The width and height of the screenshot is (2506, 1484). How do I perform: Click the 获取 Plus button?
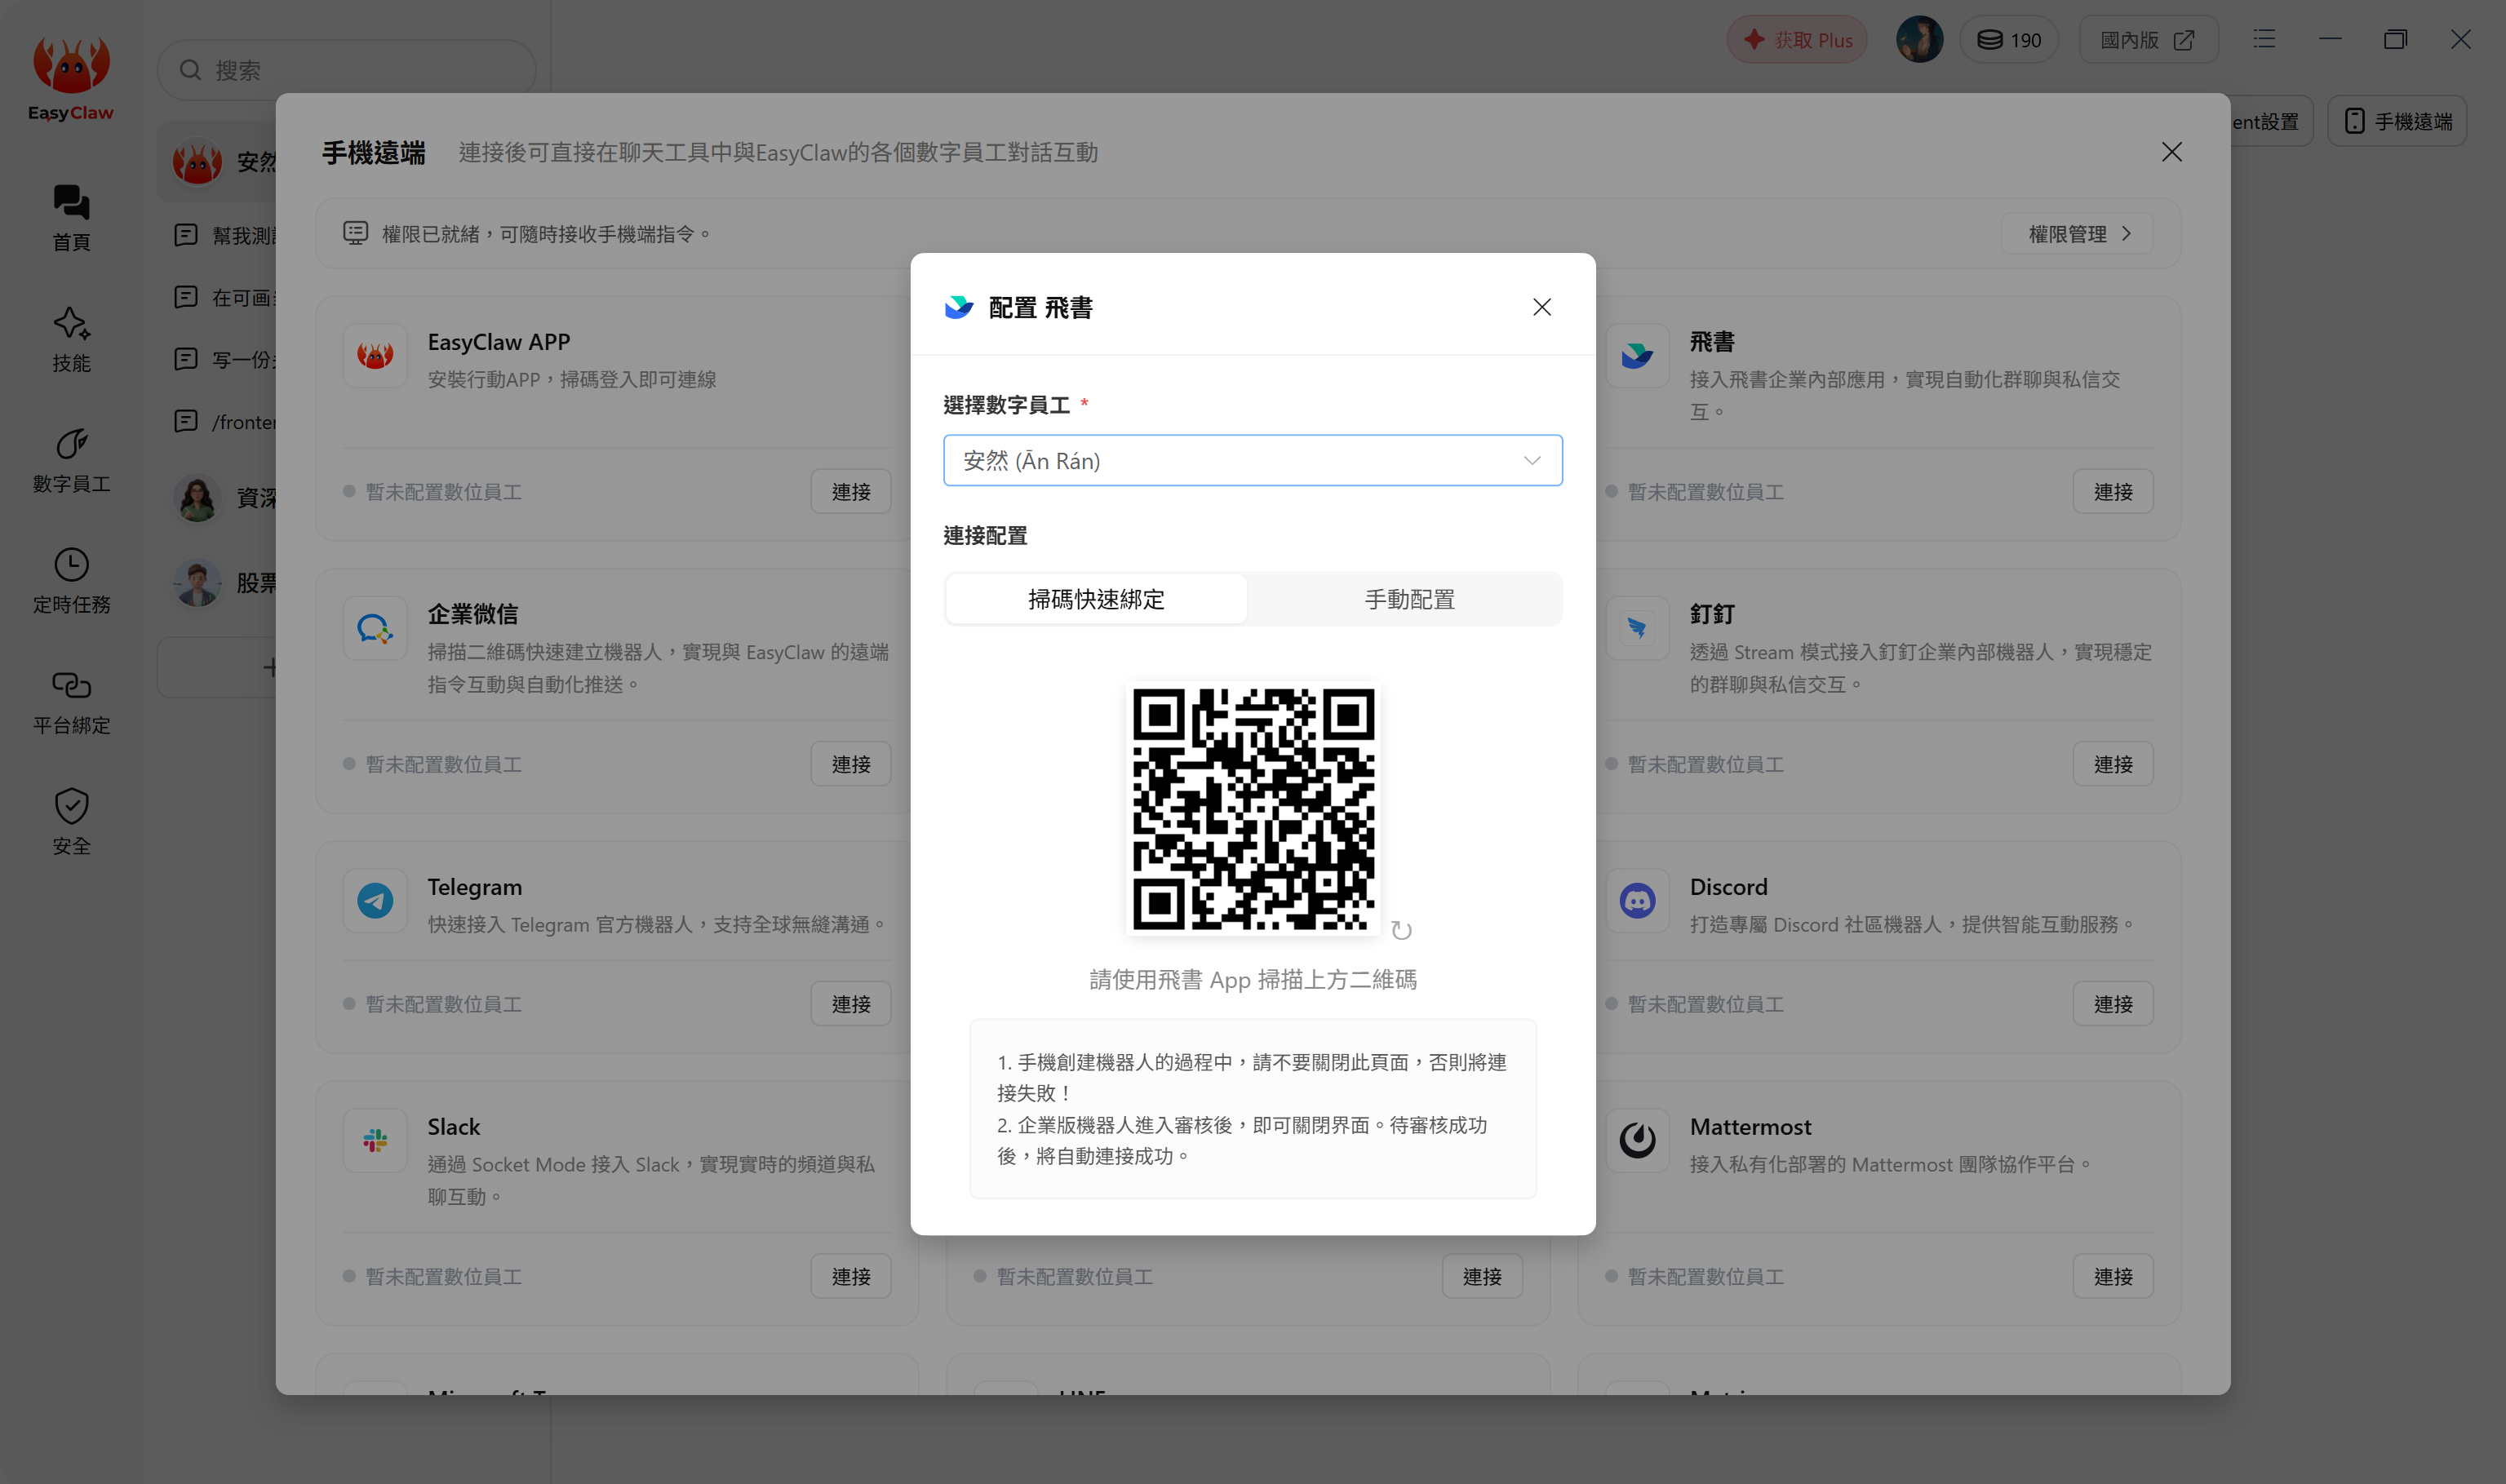tap(1796, 40)
